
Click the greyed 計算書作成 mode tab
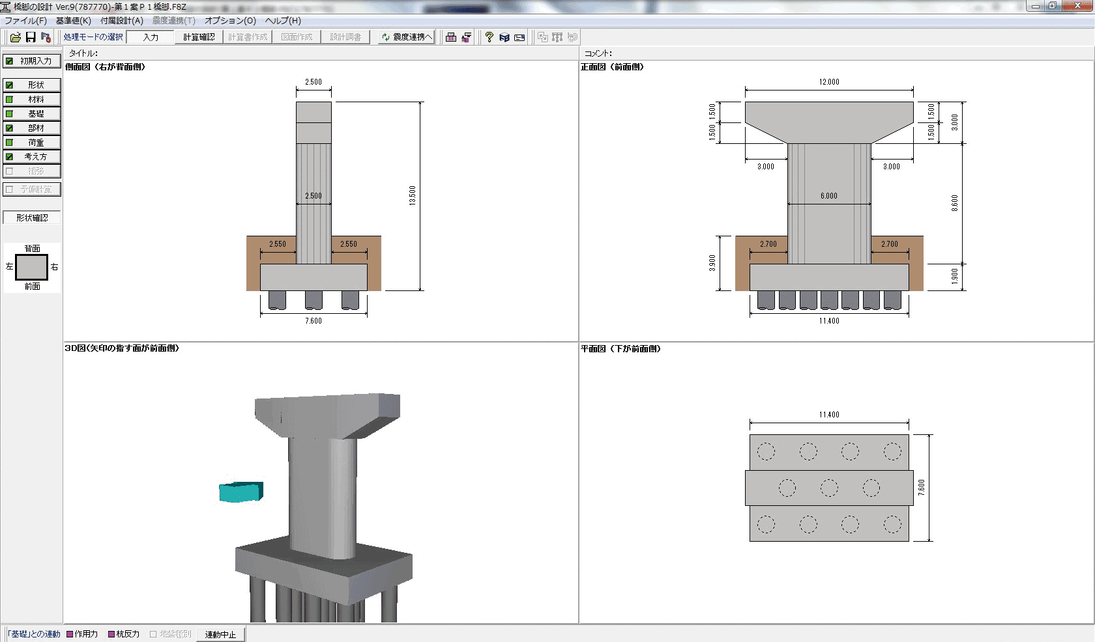pos(248,37)
